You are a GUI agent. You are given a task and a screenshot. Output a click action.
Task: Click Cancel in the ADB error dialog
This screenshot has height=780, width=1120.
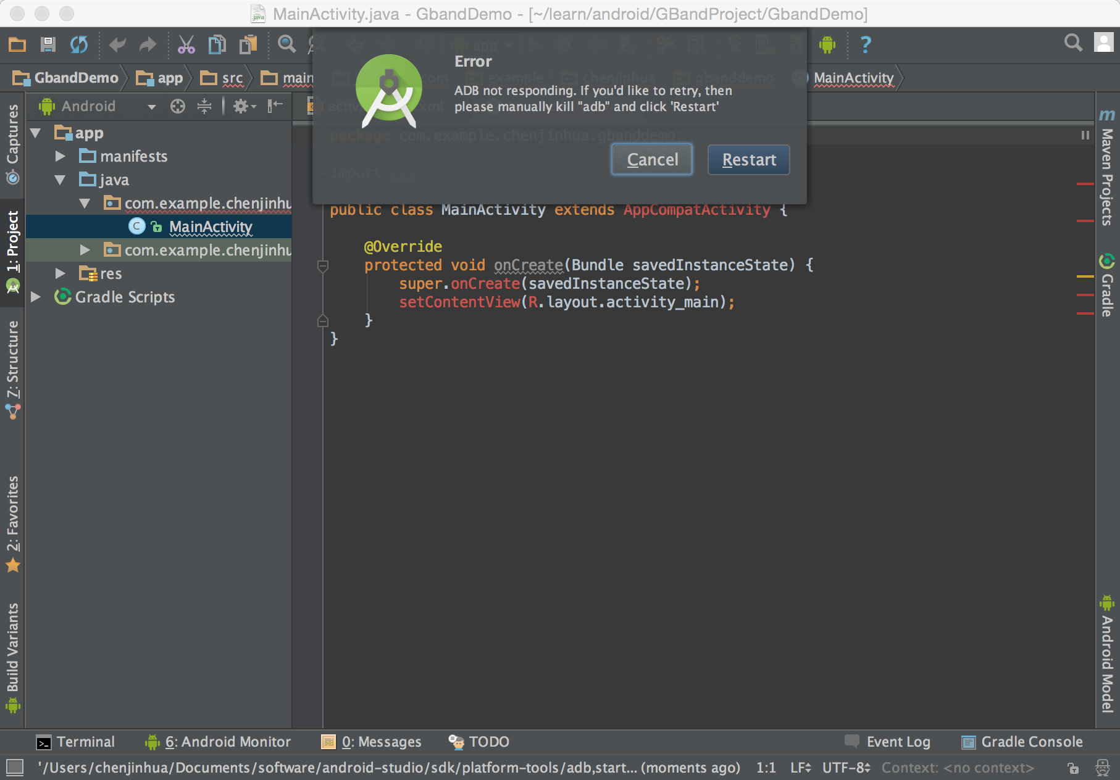[x=652, y=160]
